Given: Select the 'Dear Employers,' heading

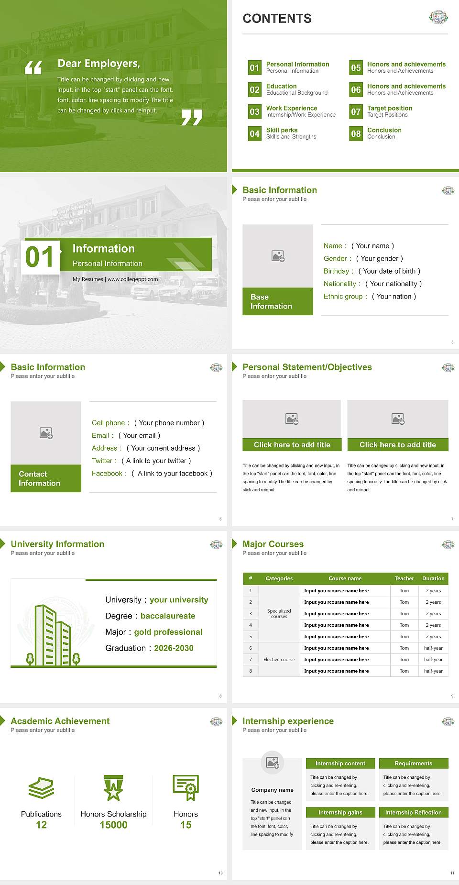Looking at the screenshot, I should click(x=98, y=64).
